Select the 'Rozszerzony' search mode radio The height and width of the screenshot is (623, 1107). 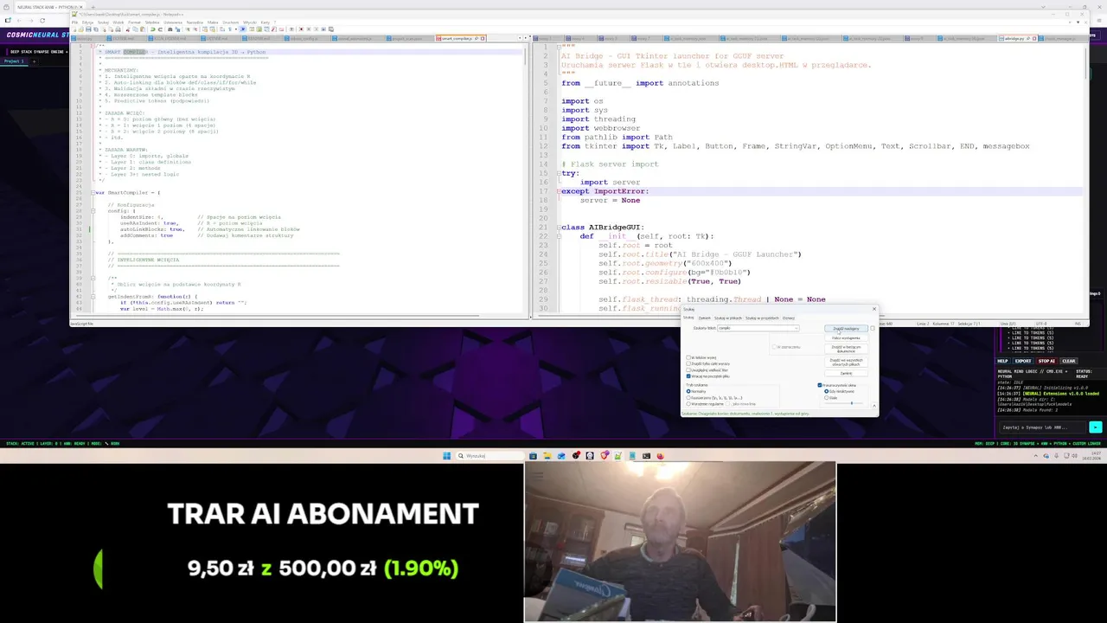pos(688,397)
